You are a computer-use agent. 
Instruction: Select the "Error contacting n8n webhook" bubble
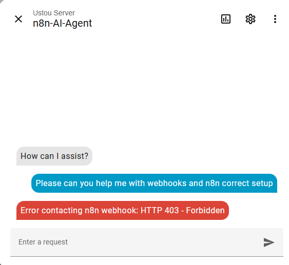coord(123,210)
